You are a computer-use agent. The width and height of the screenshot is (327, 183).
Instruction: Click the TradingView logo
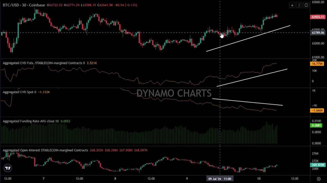[x=8, y=168]
